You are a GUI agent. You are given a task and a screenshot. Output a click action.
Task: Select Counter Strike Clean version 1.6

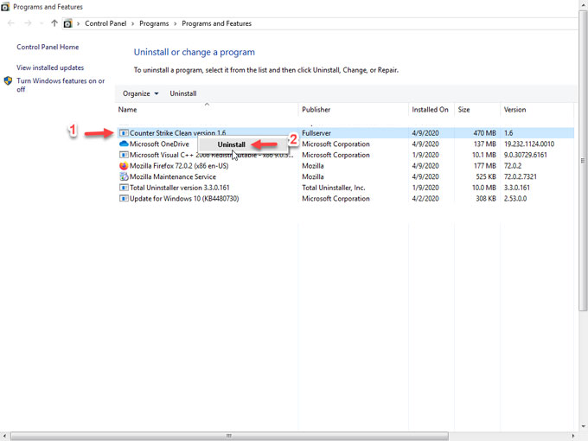pos(178,133)
